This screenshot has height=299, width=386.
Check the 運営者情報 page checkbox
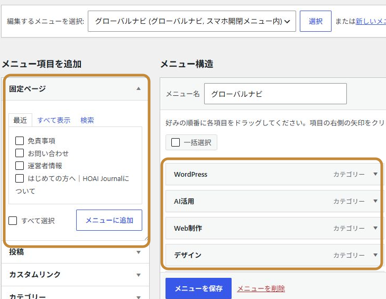click(x=20, y=166)
